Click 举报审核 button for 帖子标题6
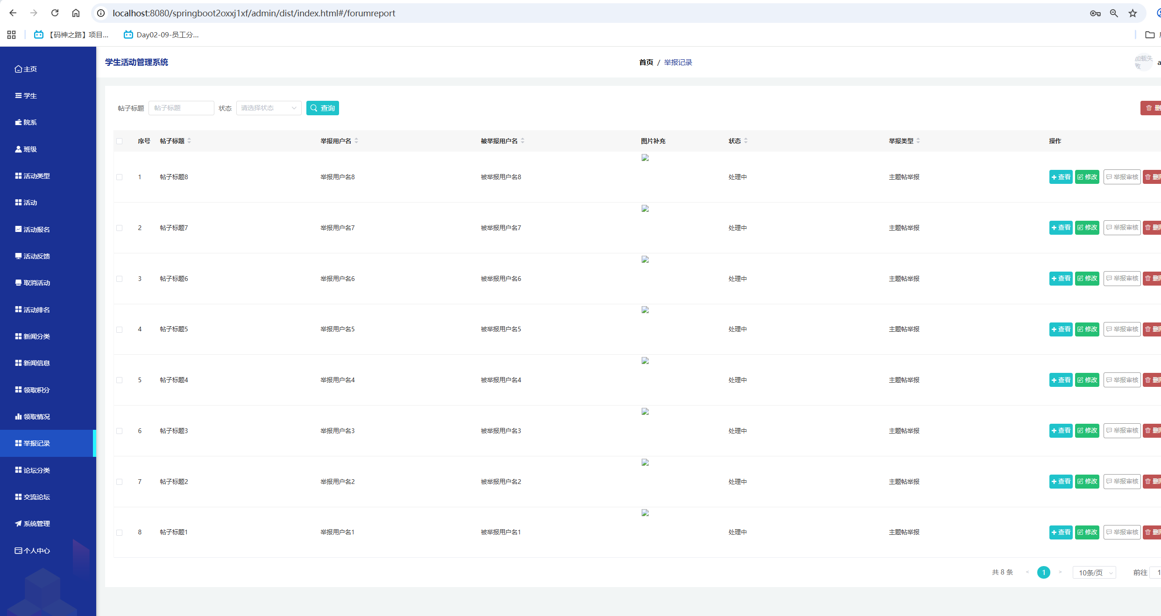The width and height of the screenshot is (1161, 616). [x=1122, y=279]
